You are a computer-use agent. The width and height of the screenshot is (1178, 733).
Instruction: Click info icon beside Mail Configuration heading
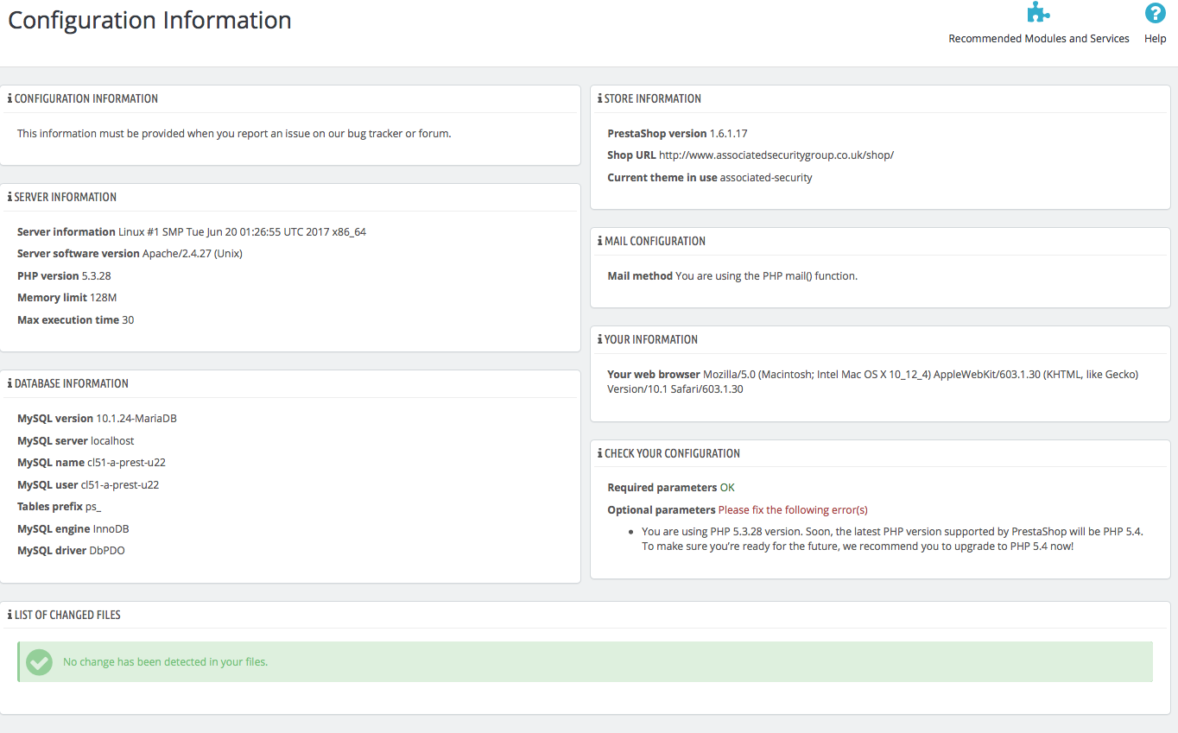click(x=600, y=241)
